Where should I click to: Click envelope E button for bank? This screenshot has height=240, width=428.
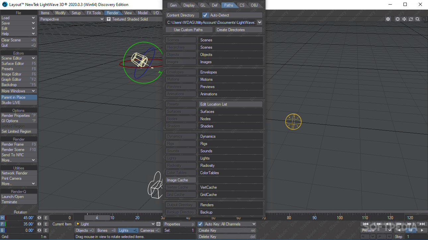(46, 230)
